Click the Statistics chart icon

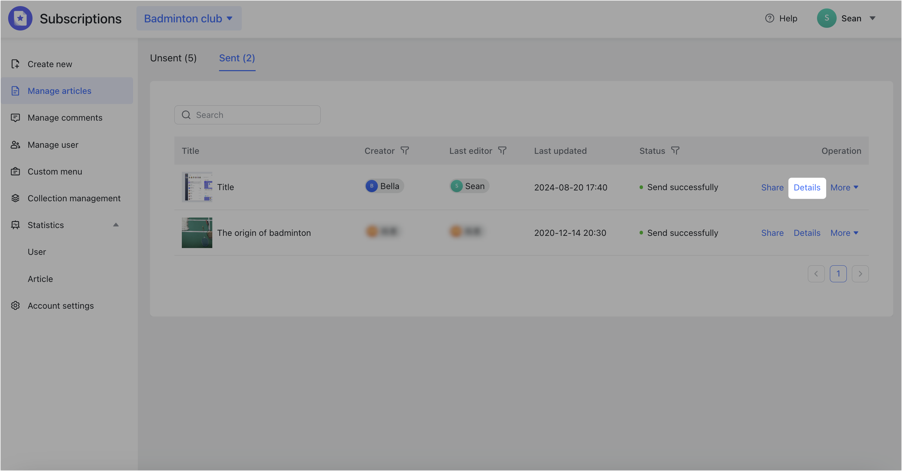[x=15, y=225]
